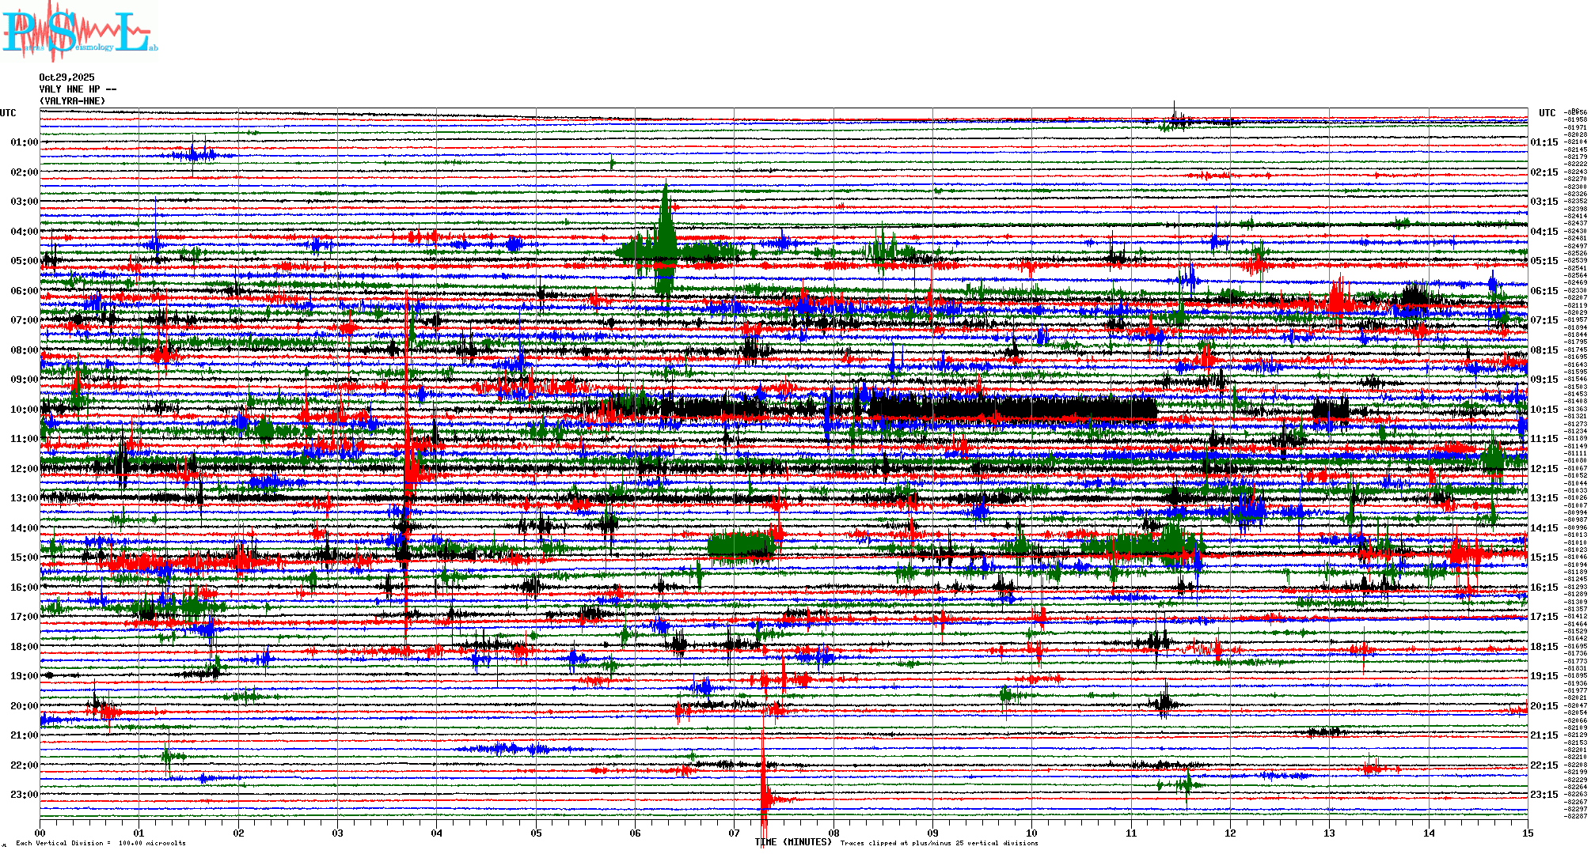This screenshot has width=1591, height=854.
Task: Click the Each Vertical Division scale note
Action: tap(101, 843)
